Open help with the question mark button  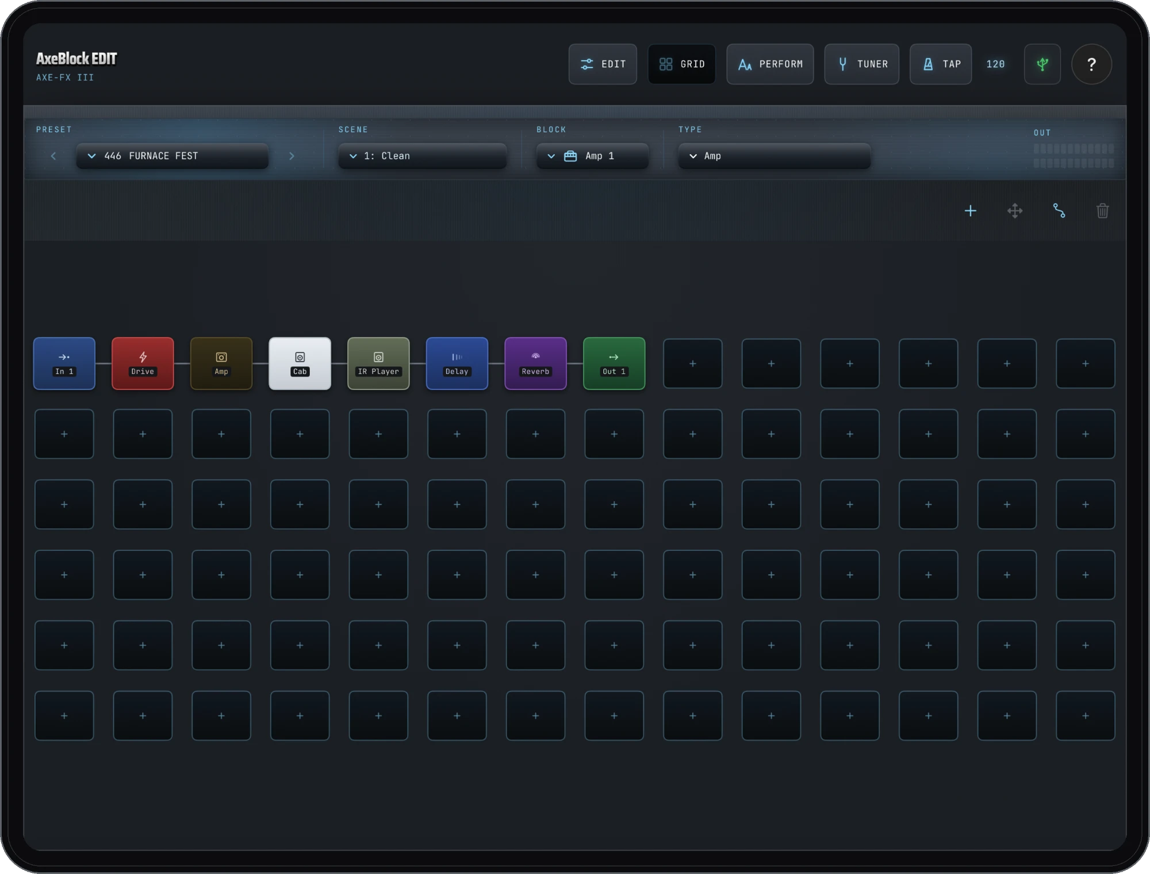pos(1091,64)
